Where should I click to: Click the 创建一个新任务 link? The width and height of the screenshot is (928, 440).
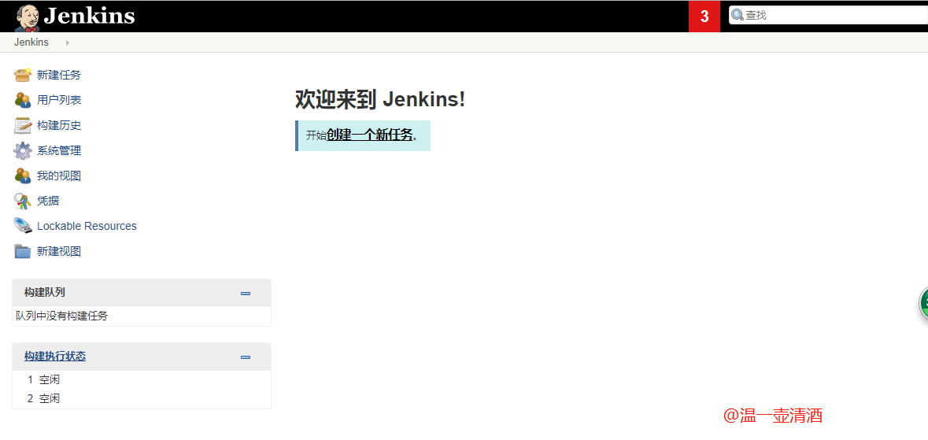[369, 135]
